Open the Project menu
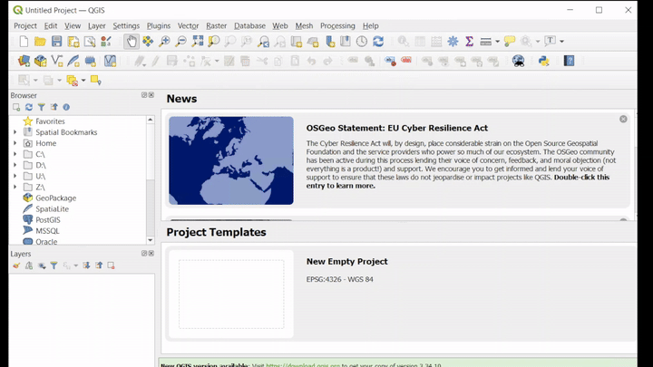The image size is (653, 367). coord(25,25)
